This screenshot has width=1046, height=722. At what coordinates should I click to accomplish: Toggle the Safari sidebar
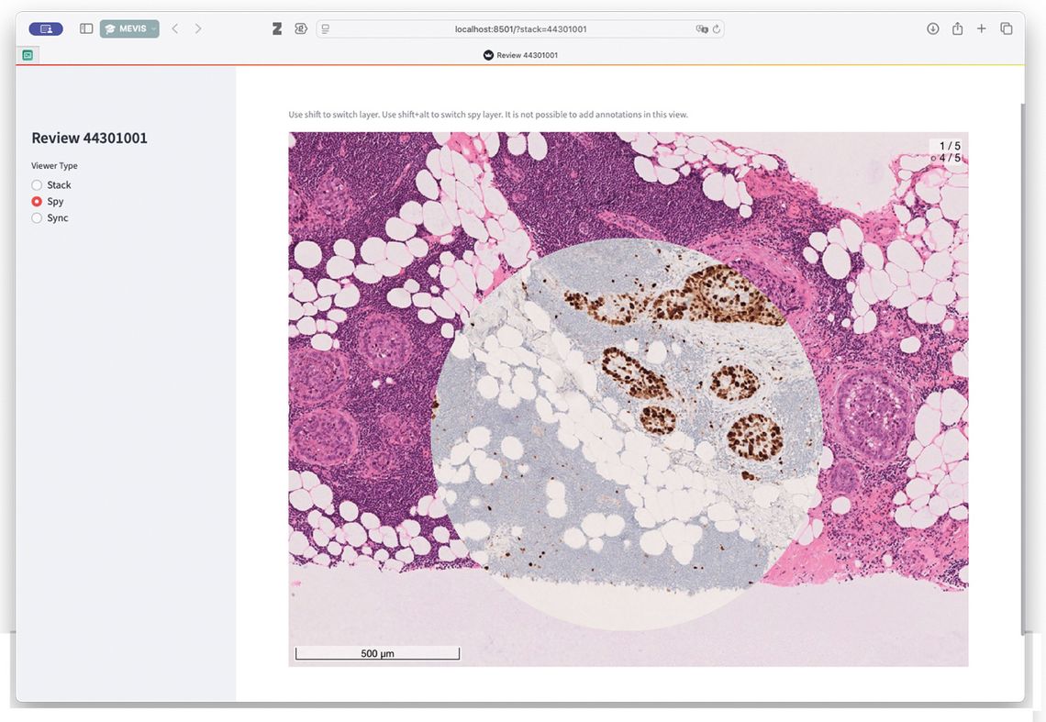pyautogui.click(x=86, y=28)
